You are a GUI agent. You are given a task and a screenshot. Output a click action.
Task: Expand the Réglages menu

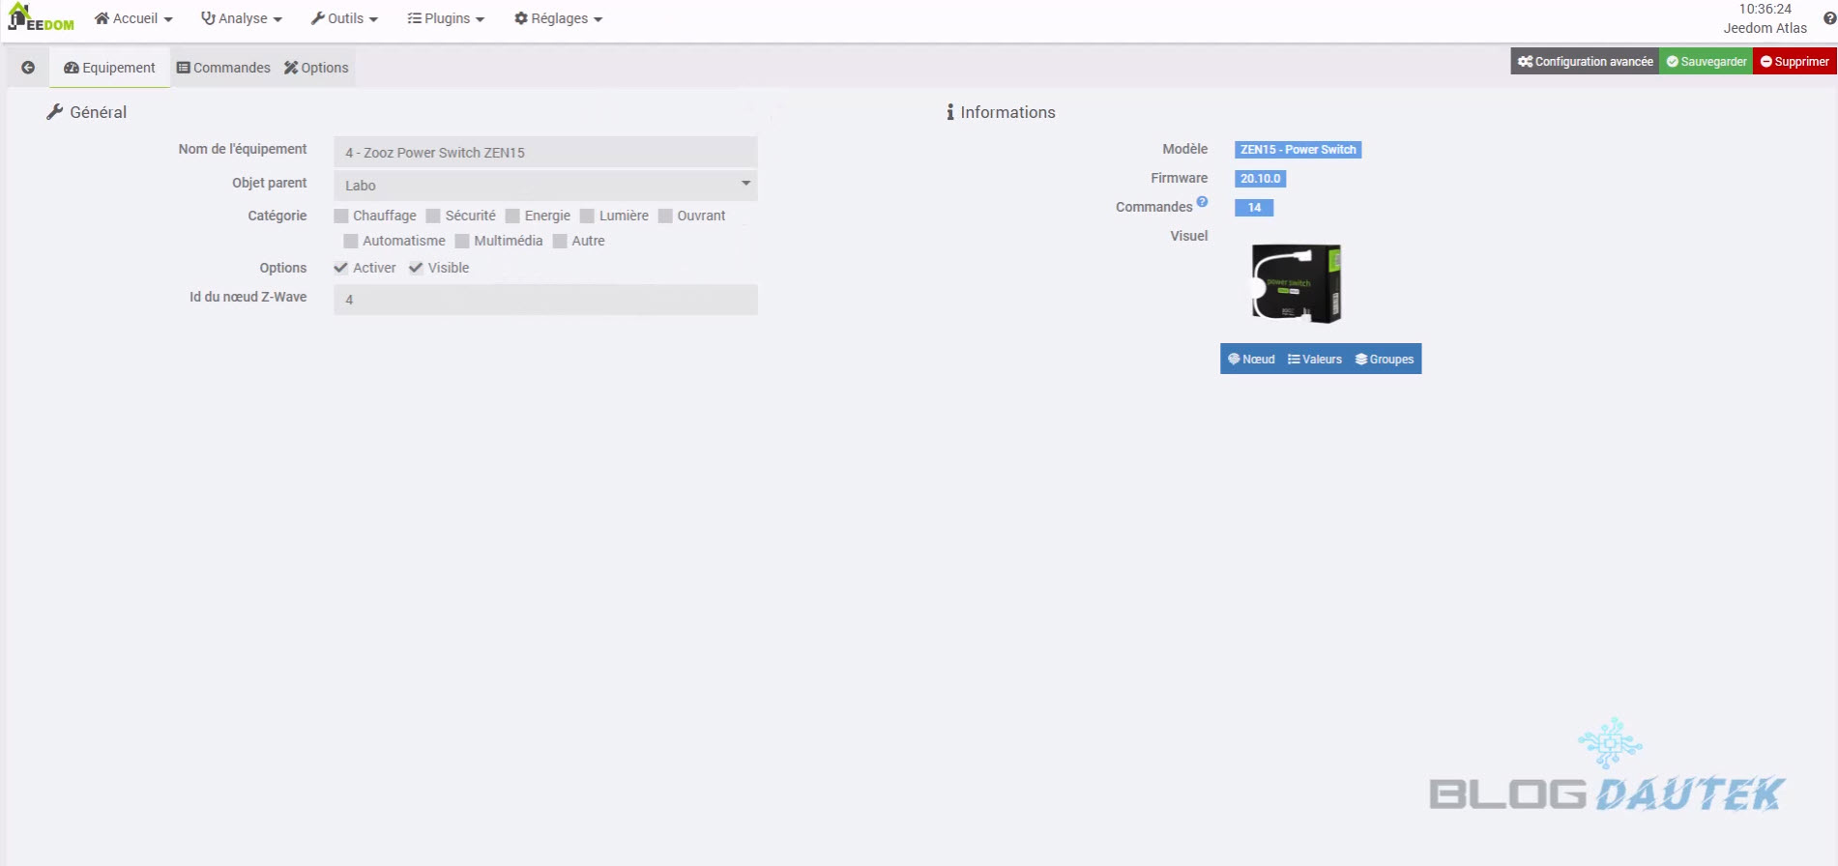tap(558, 18)
